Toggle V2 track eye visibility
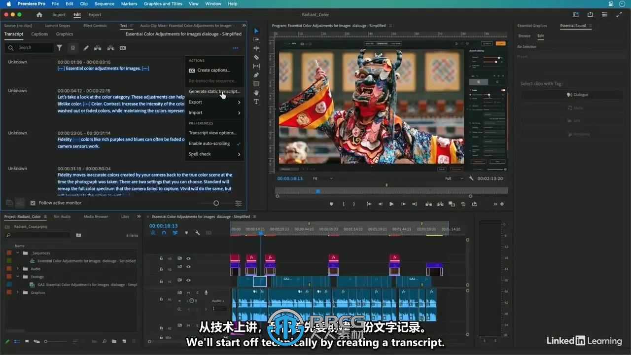631x355 pixels. pyautogui.click(x=188, y=267)
